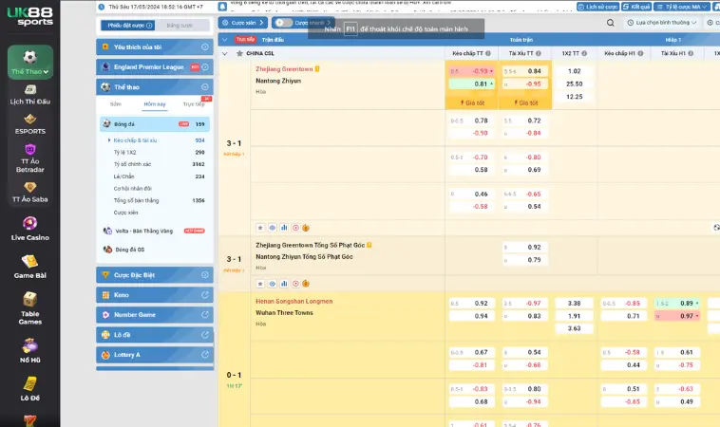Select Tỷ số chính xác bet type
This screenshot has height=427, width=720.
(132, 164)
